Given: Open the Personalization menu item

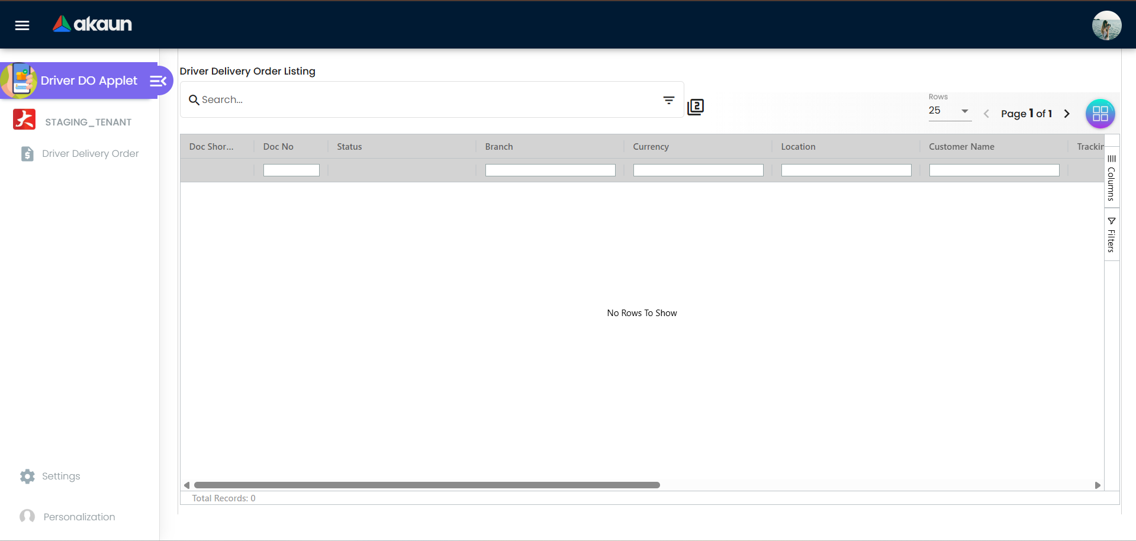Looking at the screenshot, I should click(x=79, y=516).
